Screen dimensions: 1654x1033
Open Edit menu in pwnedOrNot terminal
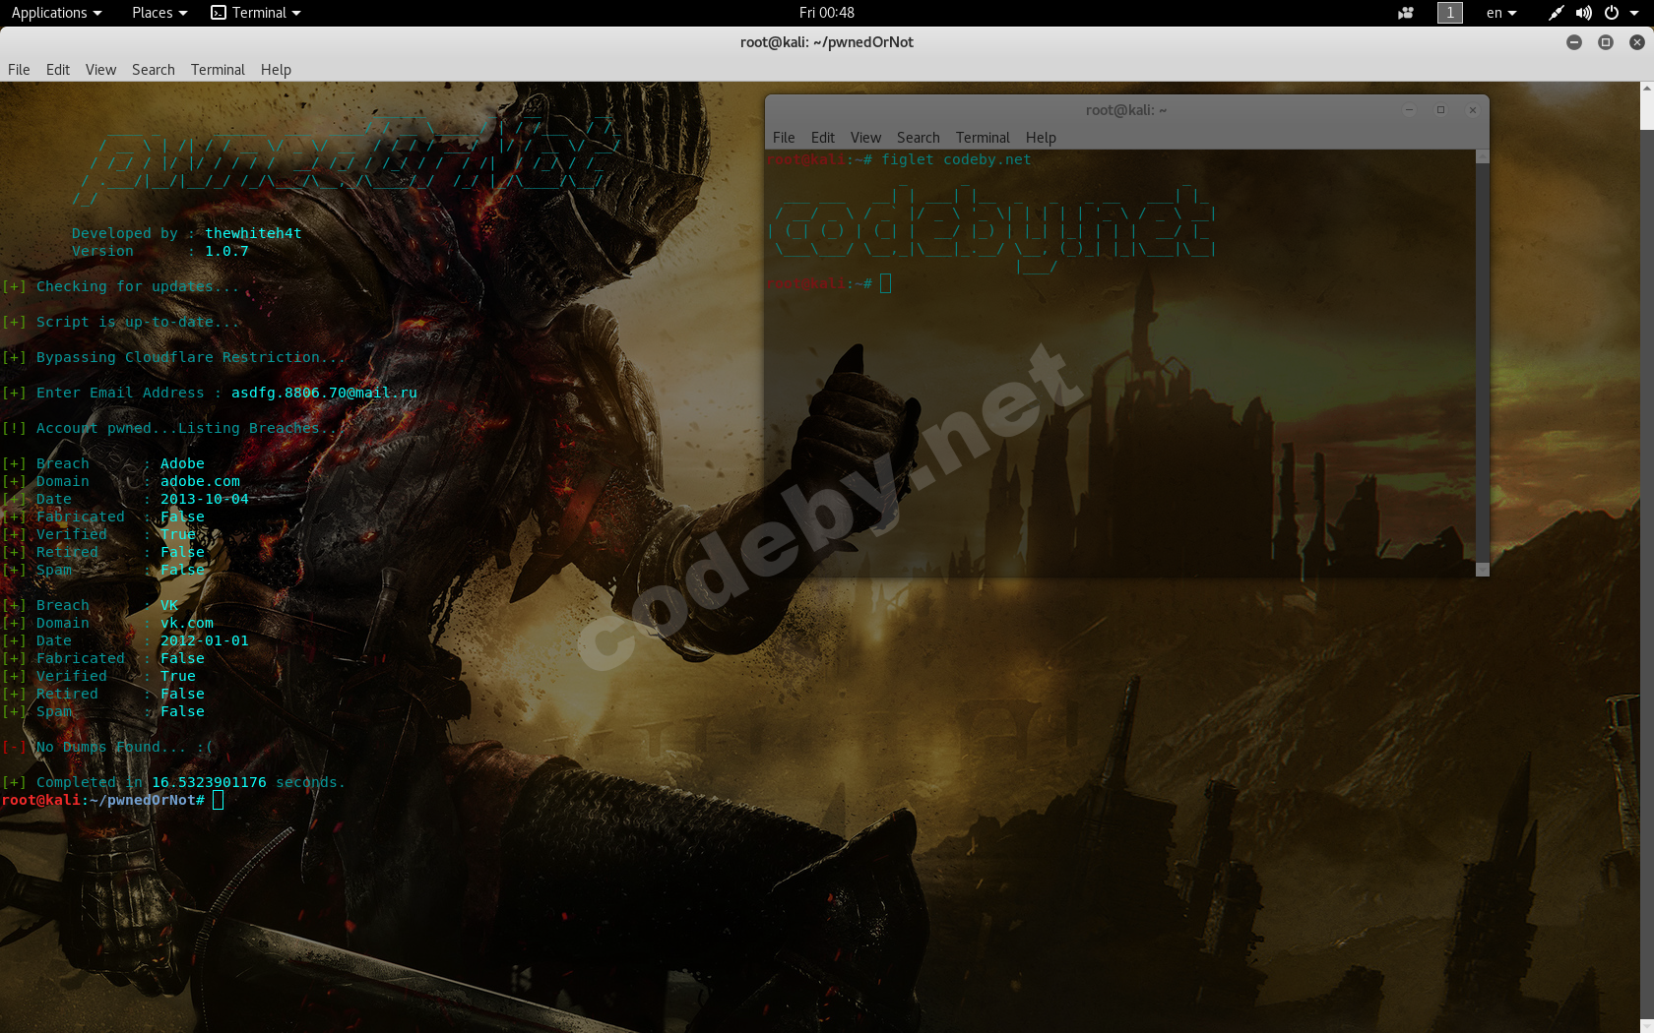click(x=58, y=70)
